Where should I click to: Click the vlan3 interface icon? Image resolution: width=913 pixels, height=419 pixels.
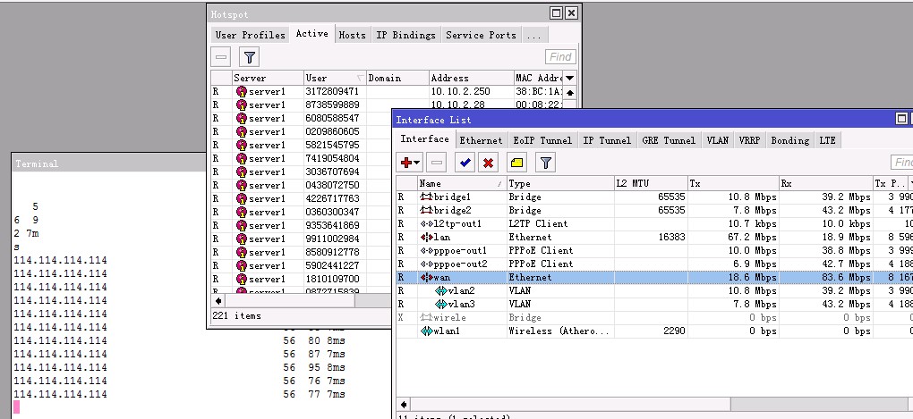tap(441, 304)
